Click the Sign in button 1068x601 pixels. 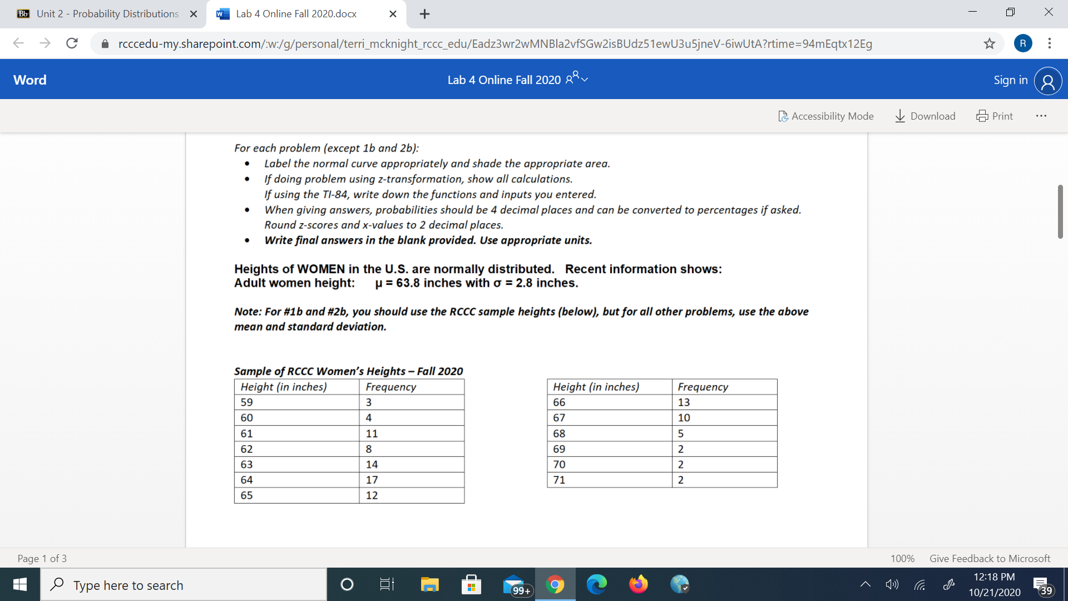pos(1010,80)
